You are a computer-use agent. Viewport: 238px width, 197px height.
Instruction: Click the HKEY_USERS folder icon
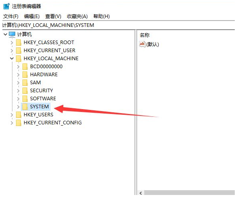point(18,115)
